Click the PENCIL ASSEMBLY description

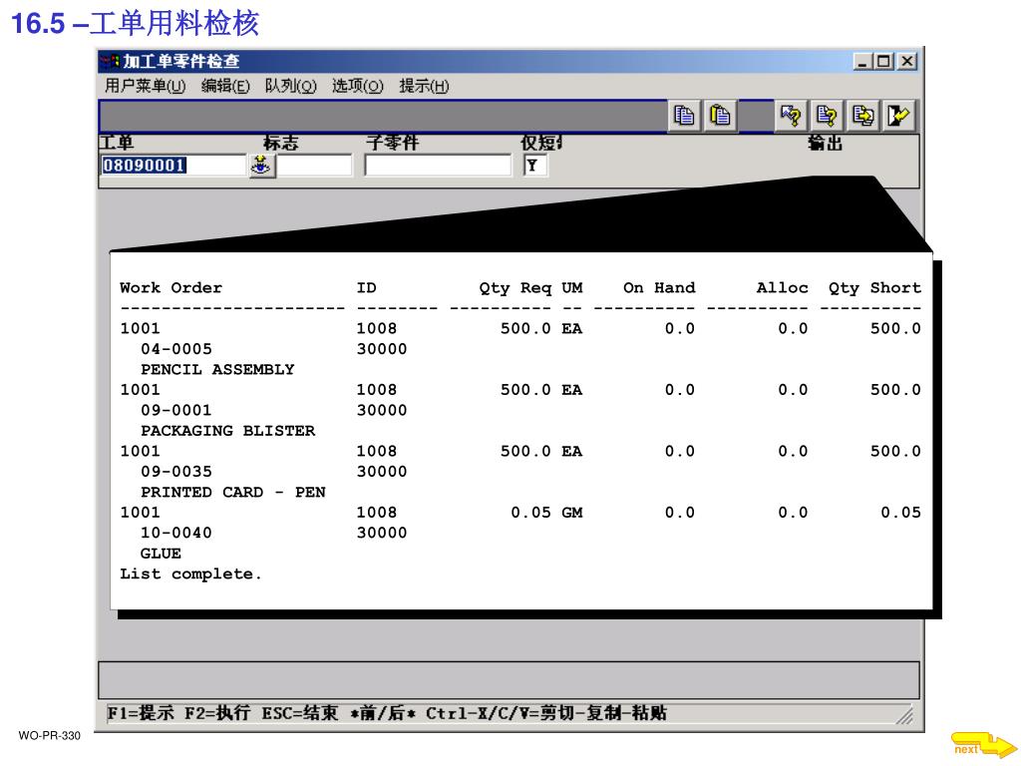tap(217, 369)
